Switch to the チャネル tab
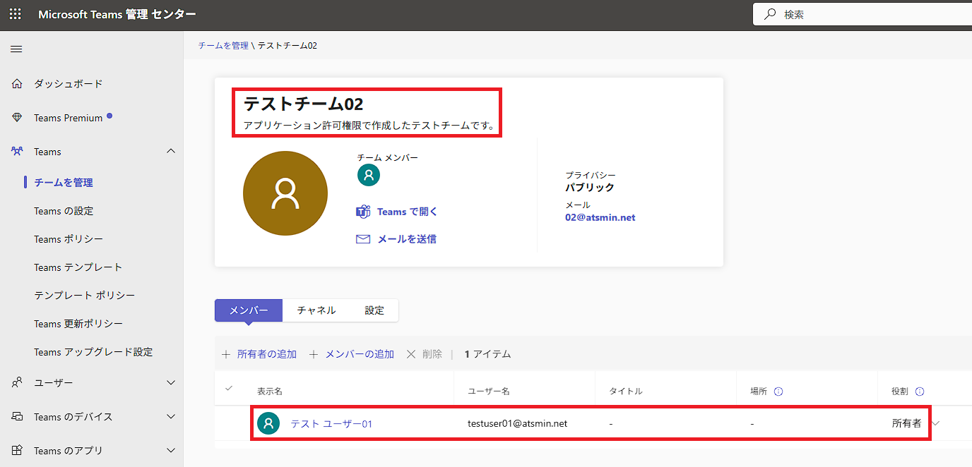The height and width of the screenshot is (467, 972). coord(316,310)
